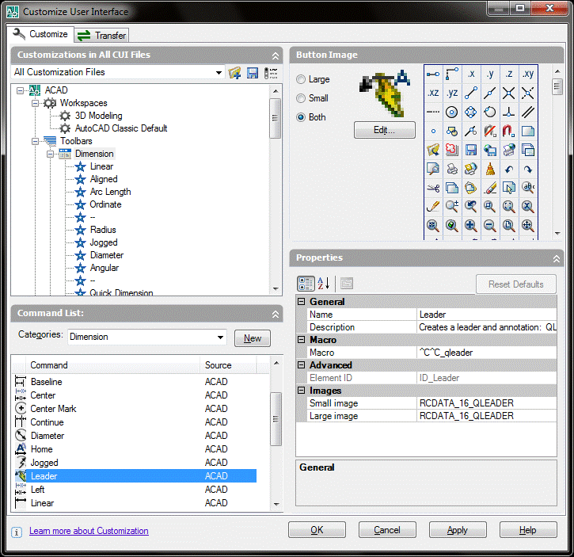Choose the Both image size option

pos(301,117)
